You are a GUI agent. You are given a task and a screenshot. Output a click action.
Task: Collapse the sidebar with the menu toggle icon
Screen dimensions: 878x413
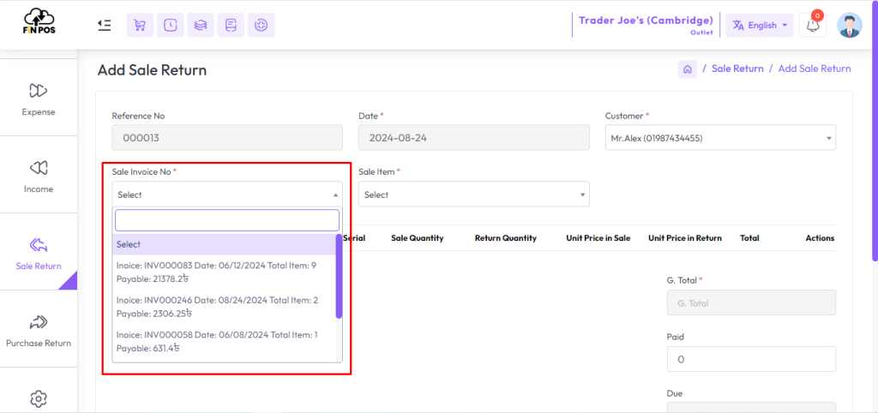(x=104, y=25)
